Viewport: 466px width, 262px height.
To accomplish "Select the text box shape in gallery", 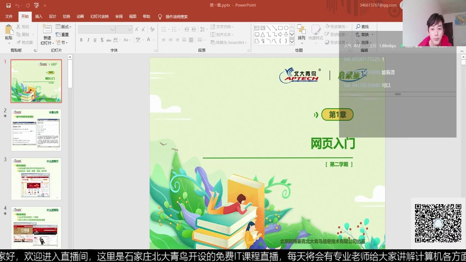I will click(257, 28).
